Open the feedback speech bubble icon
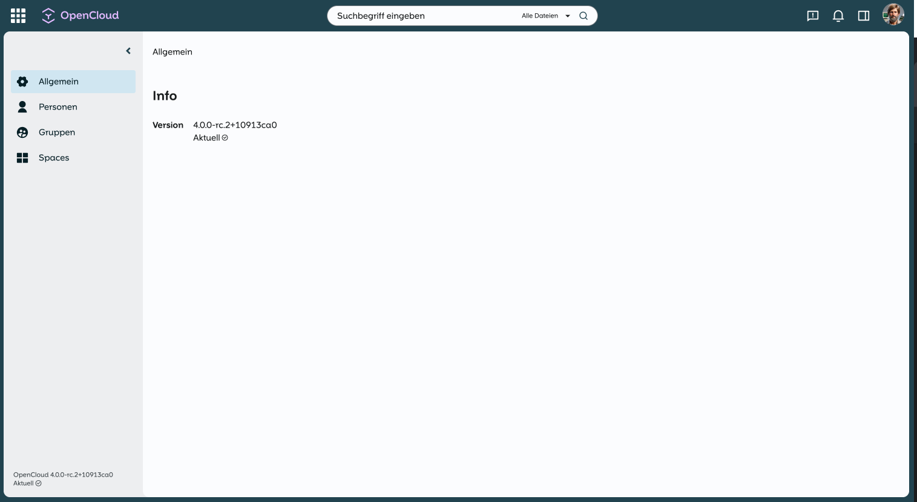917x502 pixels. [813, 16]
